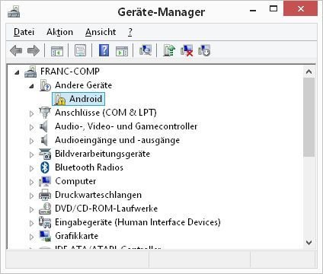Click the Disable device down-arrow icon

[204, 50]
